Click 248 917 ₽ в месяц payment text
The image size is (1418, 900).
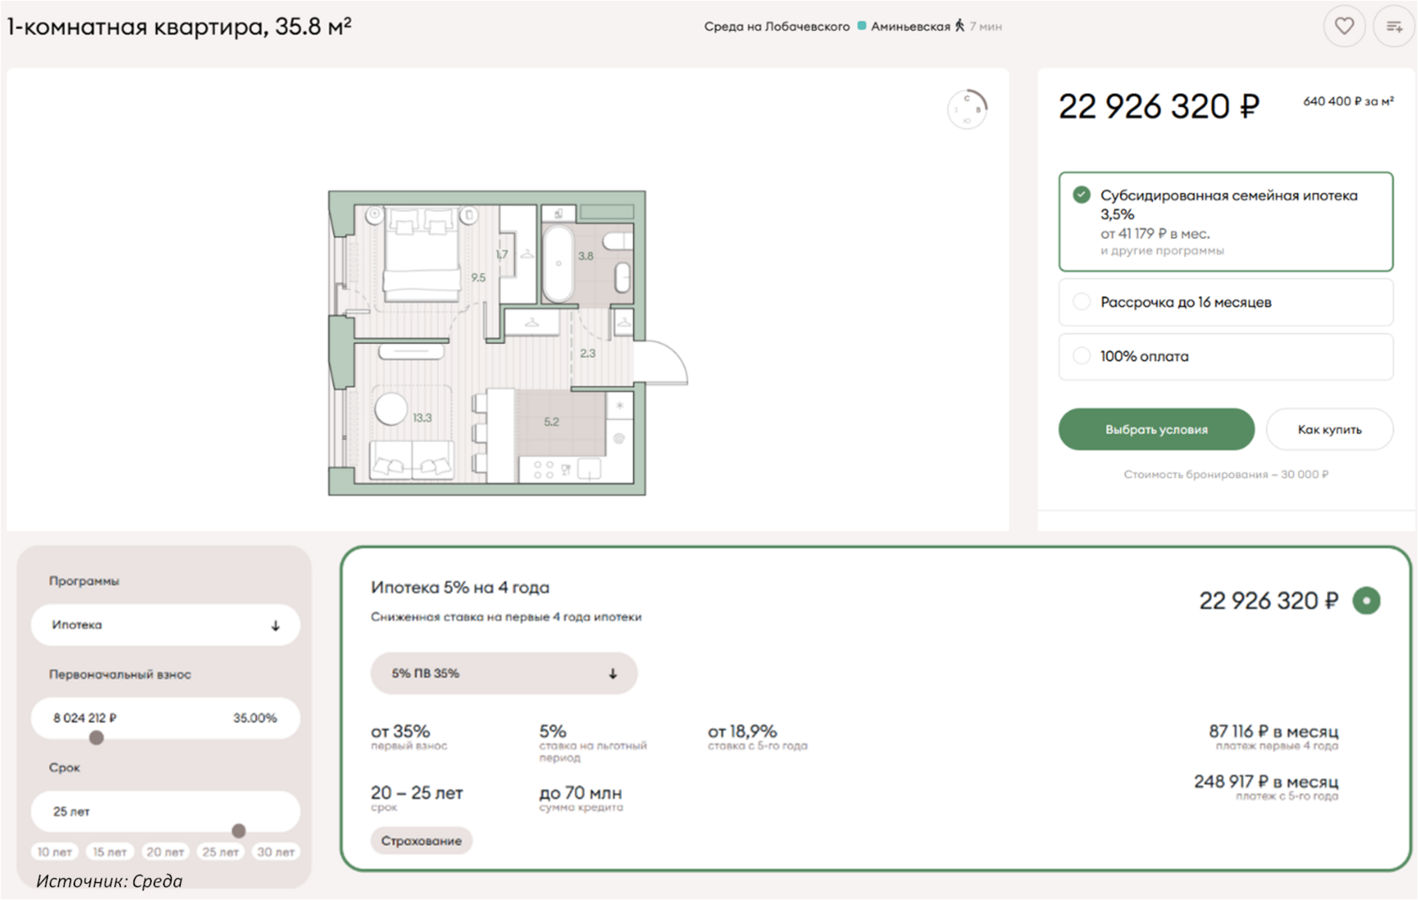point(1266,782)
